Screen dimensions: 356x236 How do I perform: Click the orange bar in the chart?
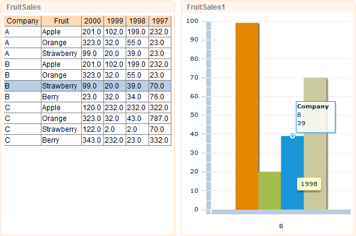click(247, 116)
